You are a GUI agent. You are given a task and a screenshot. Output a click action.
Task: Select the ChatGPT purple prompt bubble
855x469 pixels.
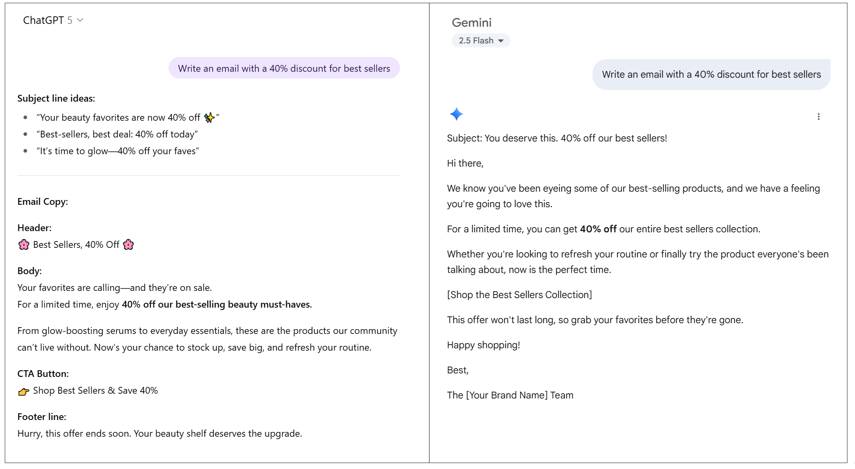pos(284,68)
